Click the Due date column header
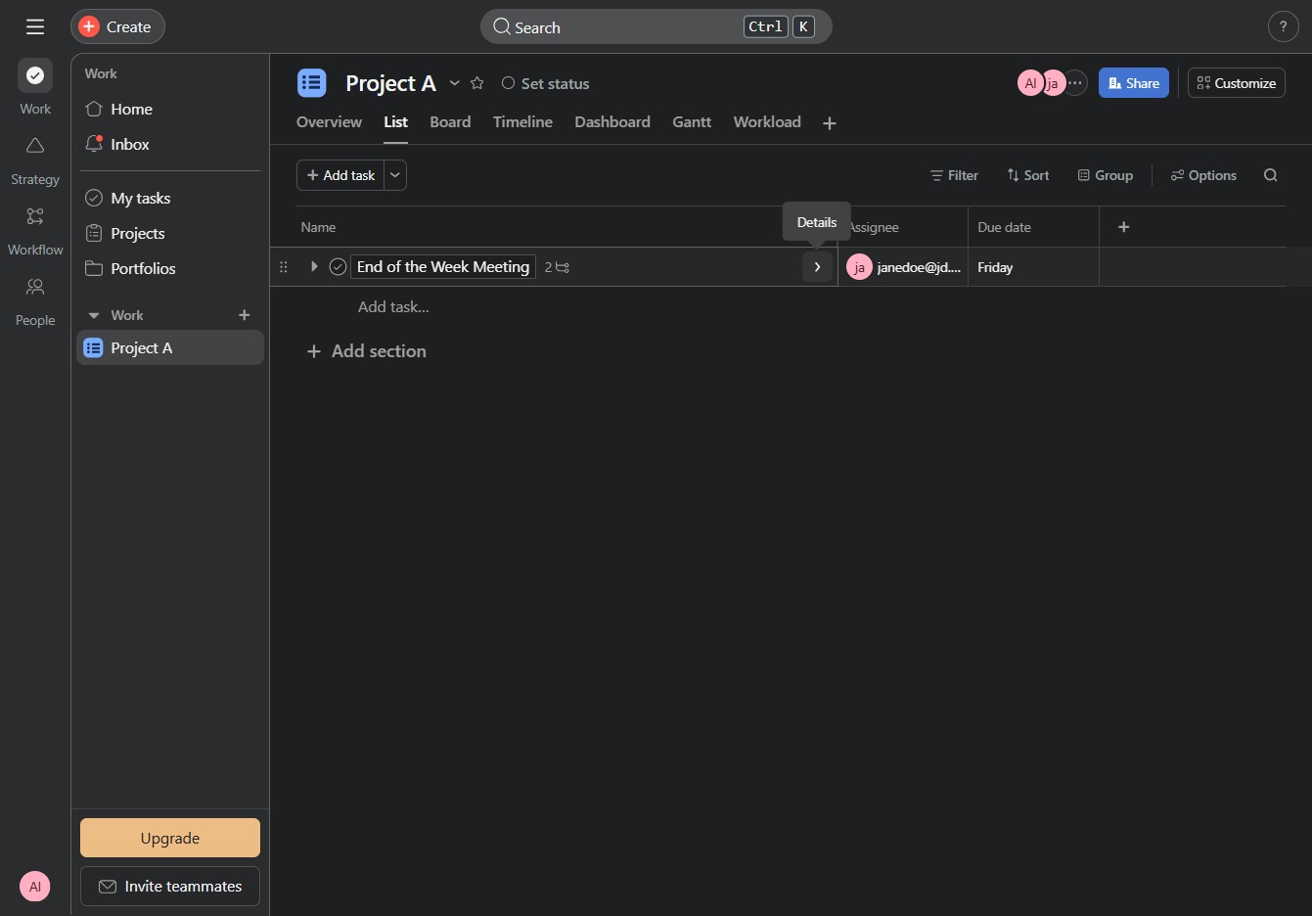 pyautogui.click(x=1005, y=227)
